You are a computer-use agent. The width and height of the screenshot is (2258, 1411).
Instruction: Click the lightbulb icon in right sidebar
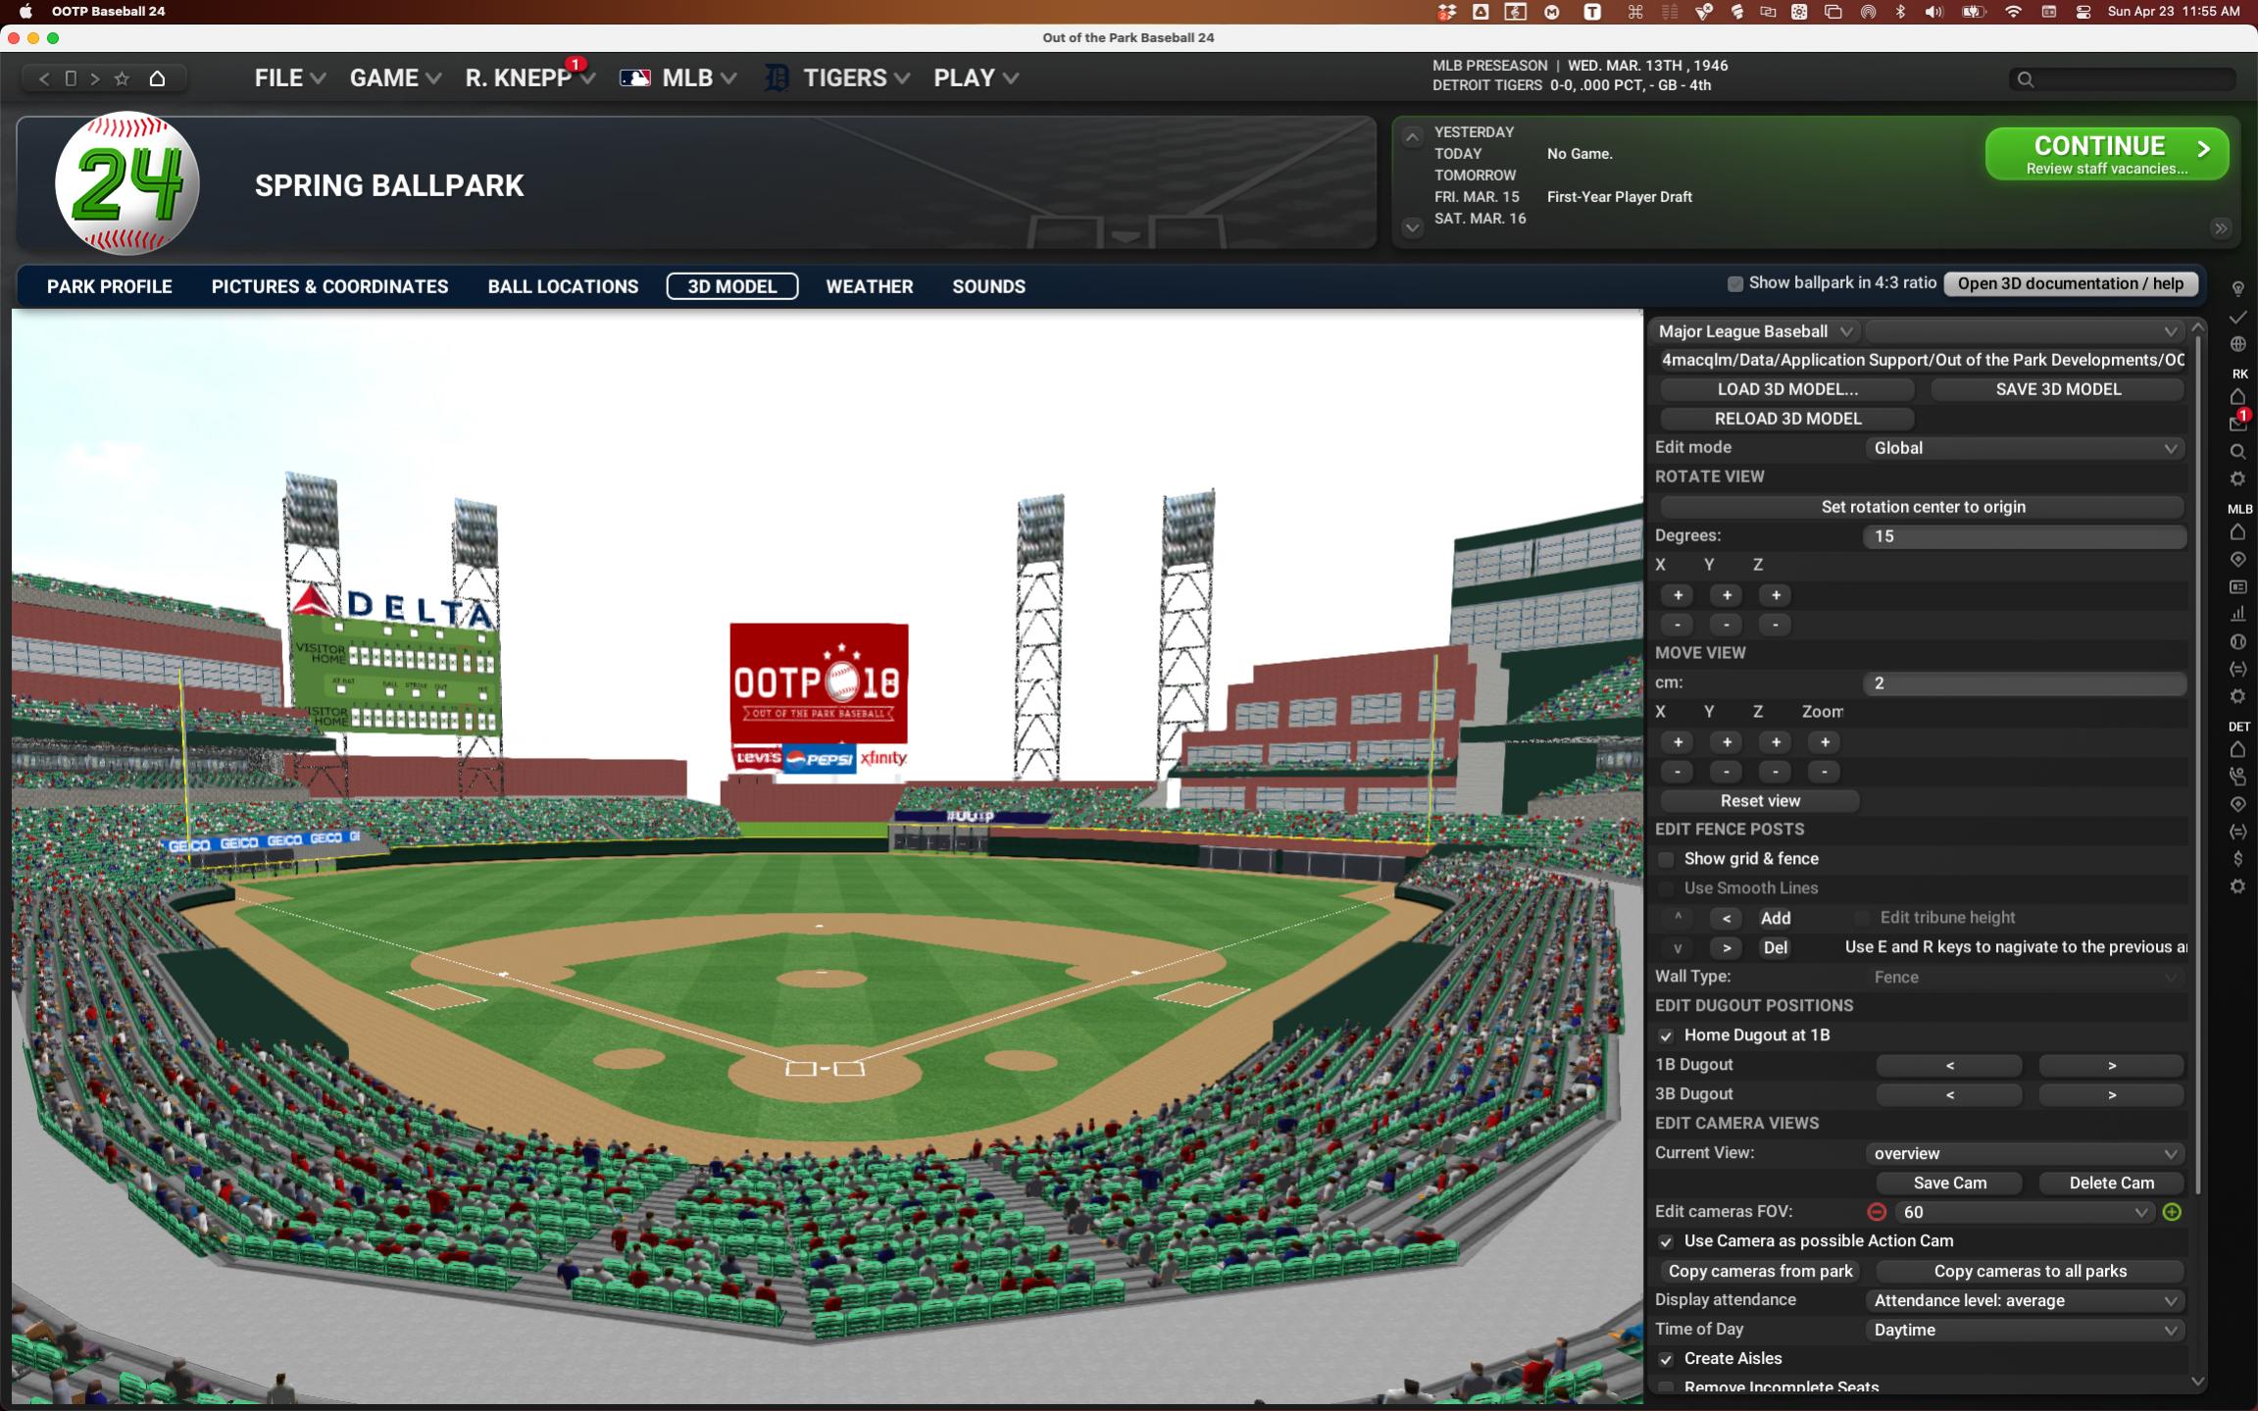(2237, 288)
